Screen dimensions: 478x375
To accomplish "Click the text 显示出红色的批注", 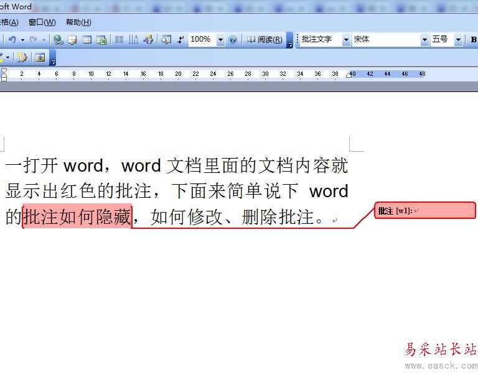I will tap(78, 191).
